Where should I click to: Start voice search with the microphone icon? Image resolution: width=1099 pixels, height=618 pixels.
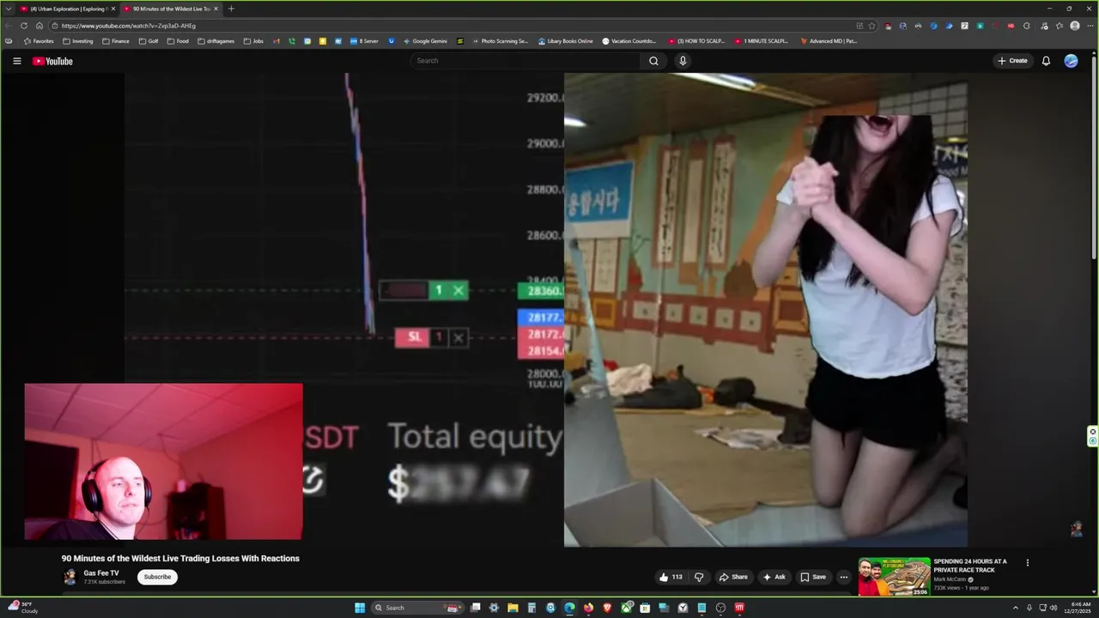(683, 61)
